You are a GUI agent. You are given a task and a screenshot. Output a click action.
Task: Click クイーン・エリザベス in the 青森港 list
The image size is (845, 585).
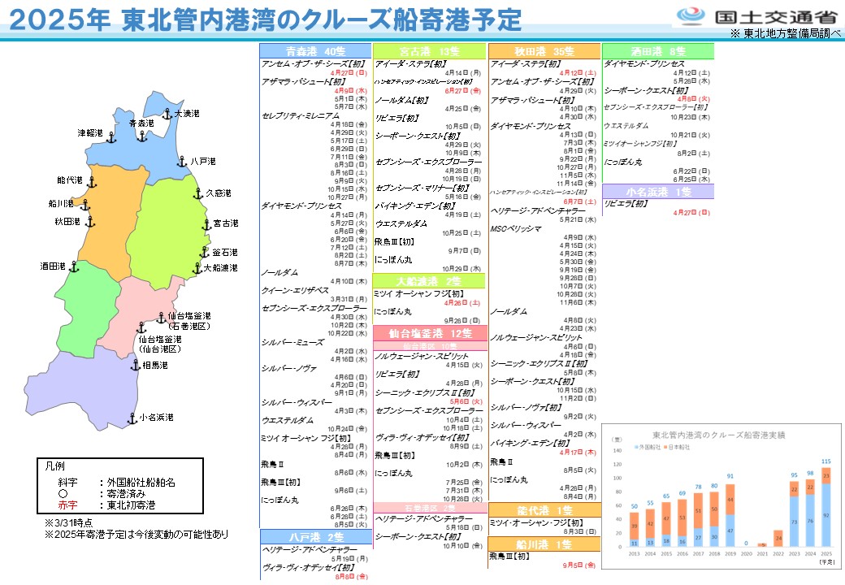[295, 290]
